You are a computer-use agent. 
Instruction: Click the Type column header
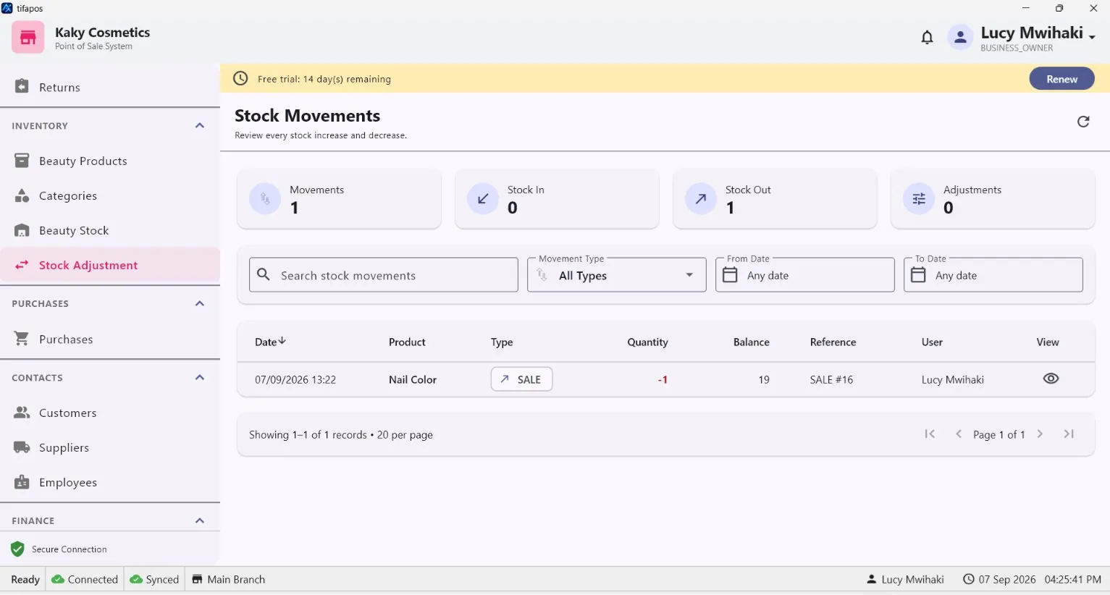pyautogui.click(x=502, y=342)
